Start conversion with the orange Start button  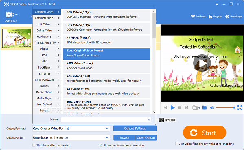205,133
